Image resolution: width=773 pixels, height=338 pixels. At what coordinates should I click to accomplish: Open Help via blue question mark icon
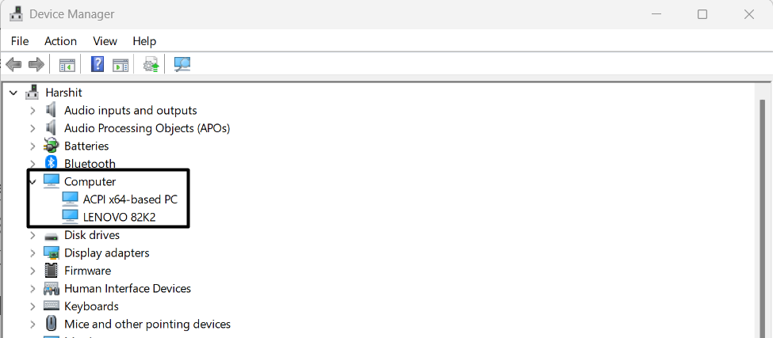pyautogui.click(x=98, y=65)
